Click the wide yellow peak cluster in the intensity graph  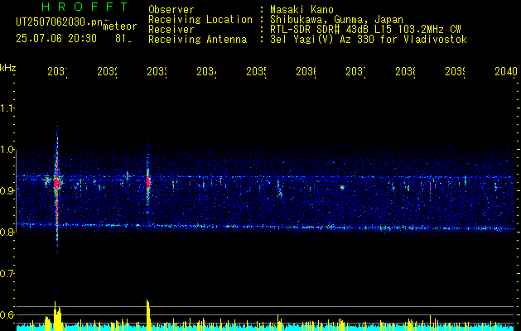click(57, 316)
